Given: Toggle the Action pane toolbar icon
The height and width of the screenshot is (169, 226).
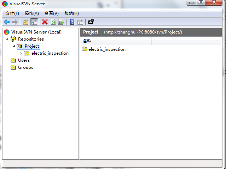Looking at the screenshot, I should 80,22.
